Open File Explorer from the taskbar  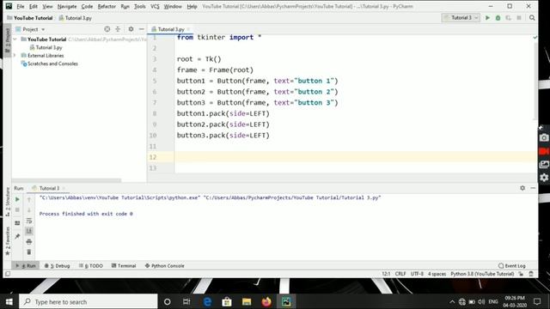click(x=247, y=301)
